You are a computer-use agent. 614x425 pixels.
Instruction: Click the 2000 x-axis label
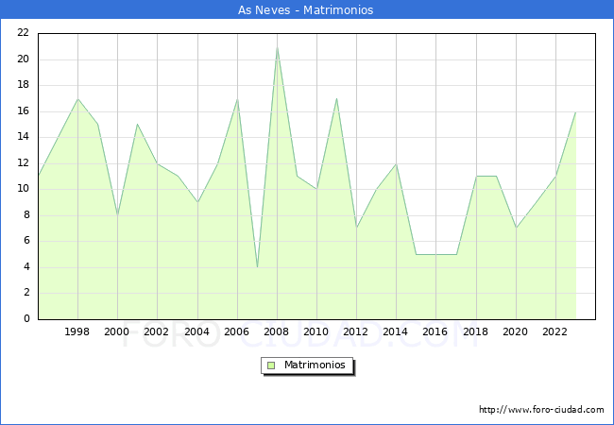(117, 331)
